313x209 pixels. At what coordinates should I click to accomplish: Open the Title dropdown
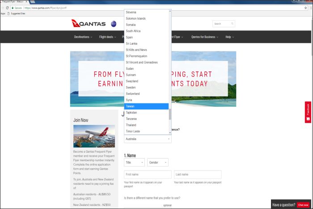pyautogui.click(x=134, y=162)
